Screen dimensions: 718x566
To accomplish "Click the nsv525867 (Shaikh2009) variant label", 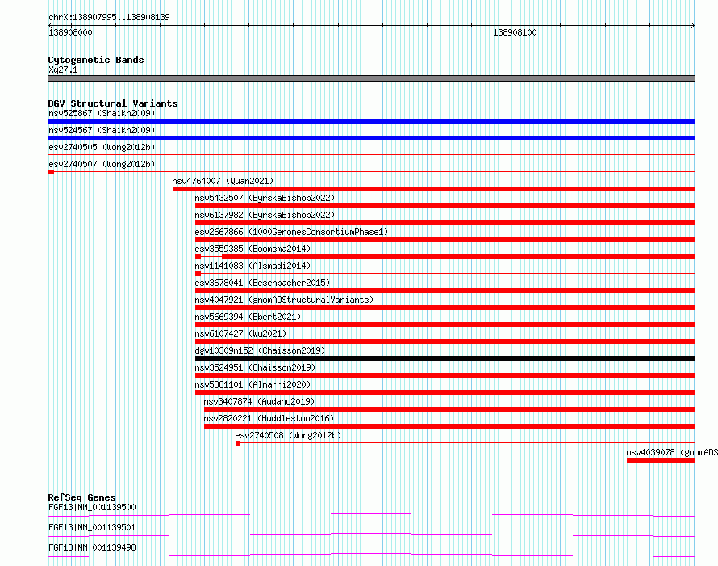I will click(x=102, y=113).
